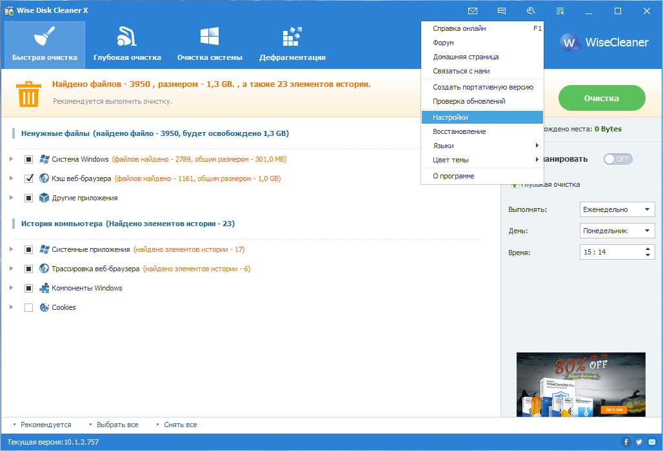The image size is (663, 451).
Task: Switch to Очистка системы tab
Action: [210, 44]
